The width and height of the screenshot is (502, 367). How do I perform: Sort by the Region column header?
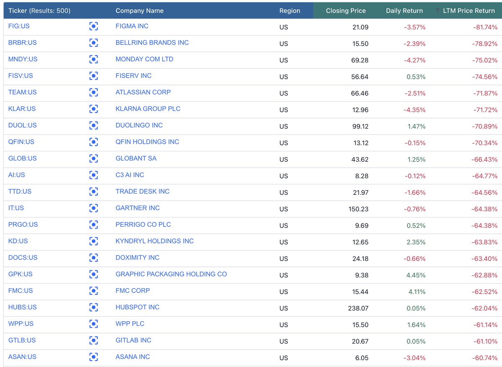290,10
